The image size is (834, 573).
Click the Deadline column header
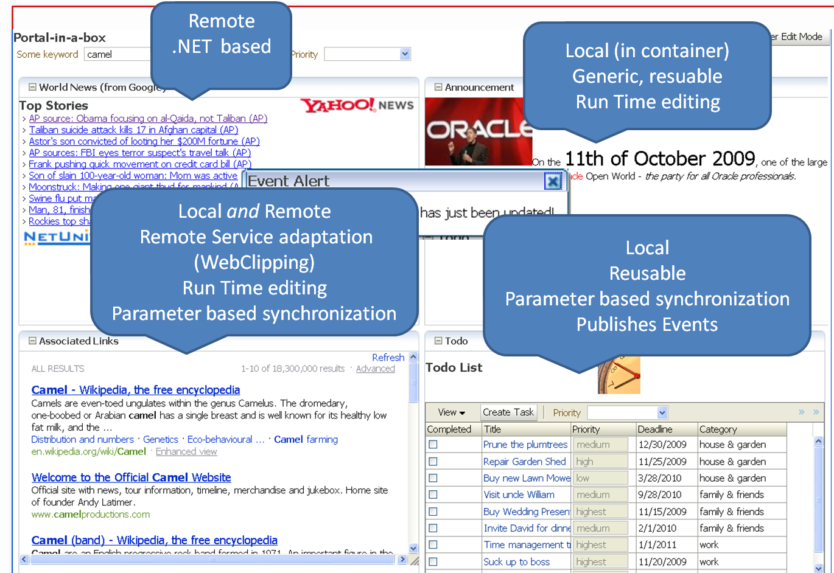[667, 429]
